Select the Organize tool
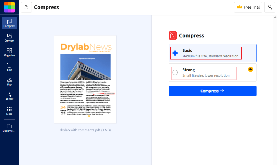 [9, 52]
